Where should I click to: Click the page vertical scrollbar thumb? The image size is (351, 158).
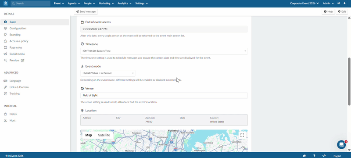click(349, 82)
